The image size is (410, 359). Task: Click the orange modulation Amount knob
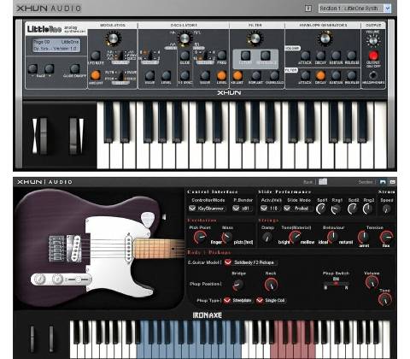tap(96, 75)
